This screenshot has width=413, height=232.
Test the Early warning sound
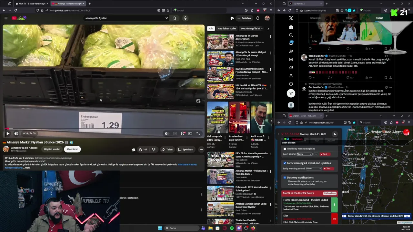(328, 169)
